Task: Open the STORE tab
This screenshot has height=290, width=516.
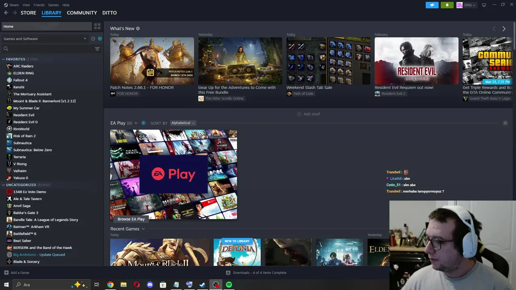Action: [28, 13]
